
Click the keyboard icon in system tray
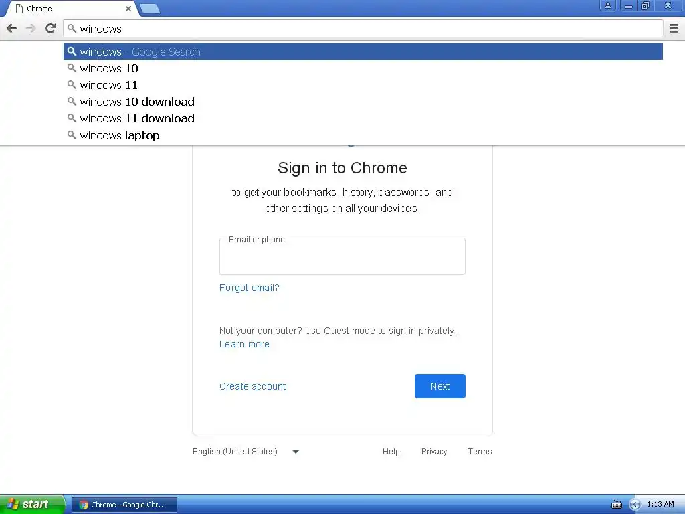pyautogui.click(x=617, y=505)
